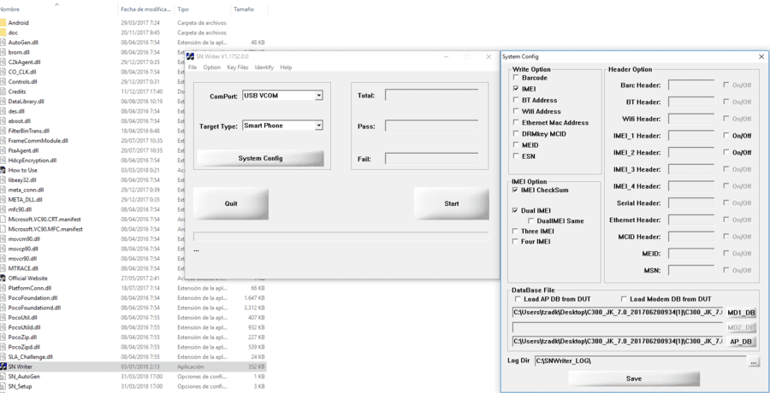The width and height of the screenshot is (770, 393).
Task: Close the System Config window
Action: pos(761,57)
